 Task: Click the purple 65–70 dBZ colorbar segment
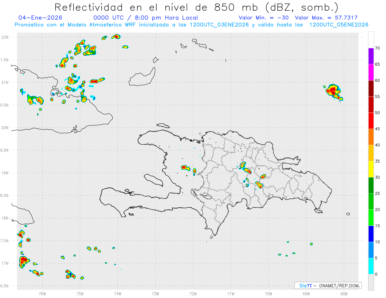pyautogui.click(x=371, y=56)
